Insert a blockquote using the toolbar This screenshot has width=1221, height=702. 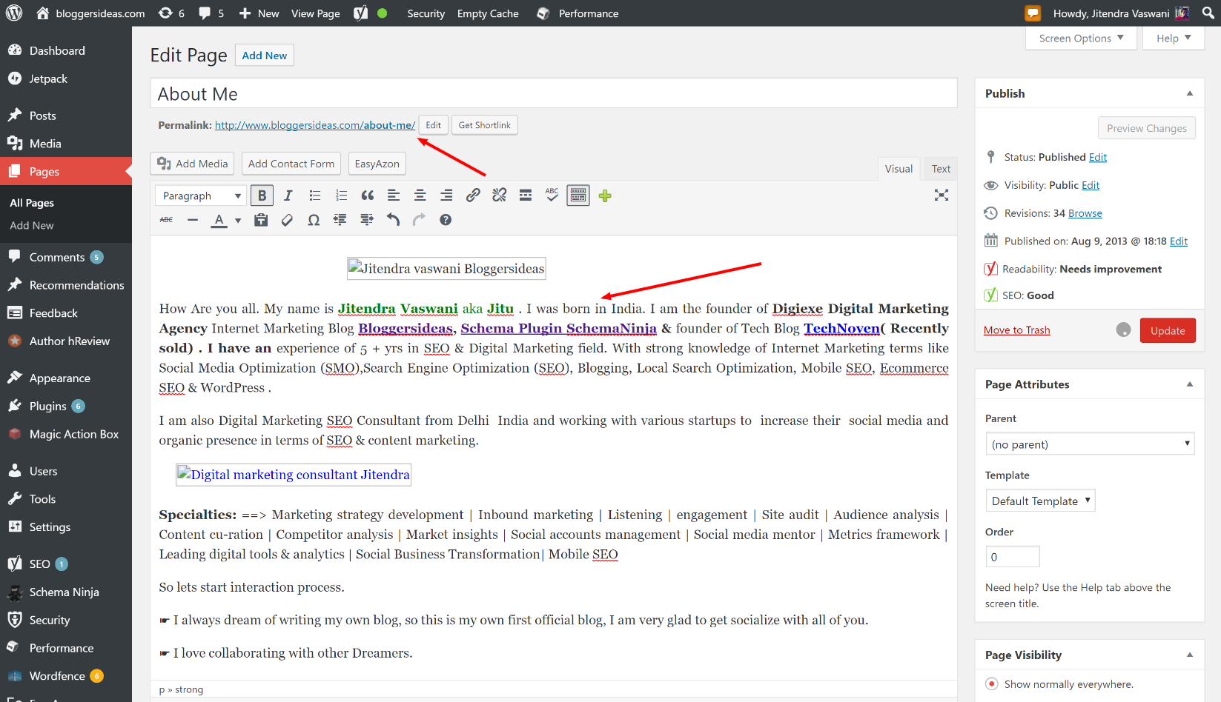click(368, 195)
